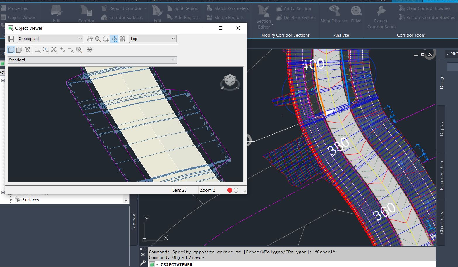The width and height of the screenshot is (458, 267).
Task: Click the command line customize wrench icon
Action: (x=143, y=263)
